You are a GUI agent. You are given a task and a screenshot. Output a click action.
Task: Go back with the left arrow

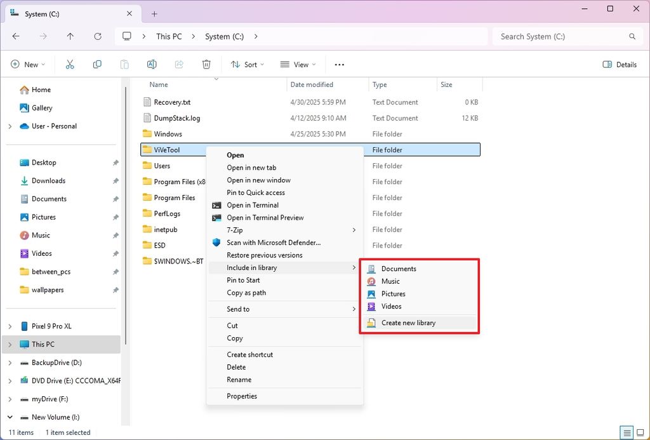click(x=16, y=36)
